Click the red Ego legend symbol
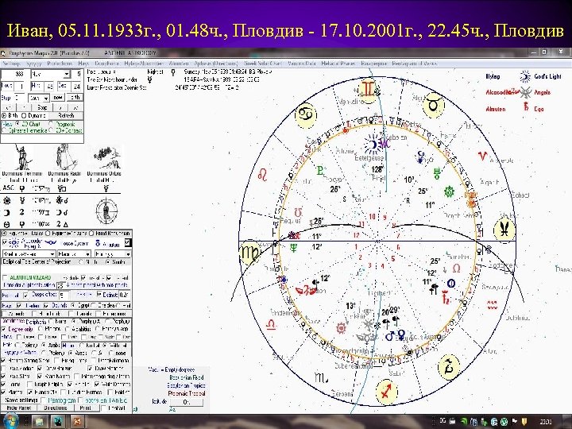 (x=526, y=107)
